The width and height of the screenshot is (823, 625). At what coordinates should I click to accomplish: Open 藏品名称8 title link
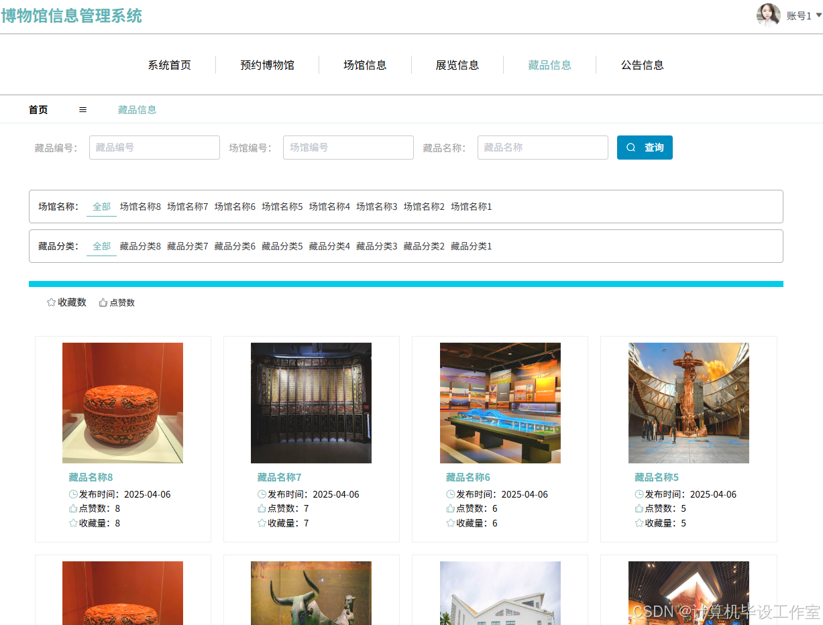(91, 477)
